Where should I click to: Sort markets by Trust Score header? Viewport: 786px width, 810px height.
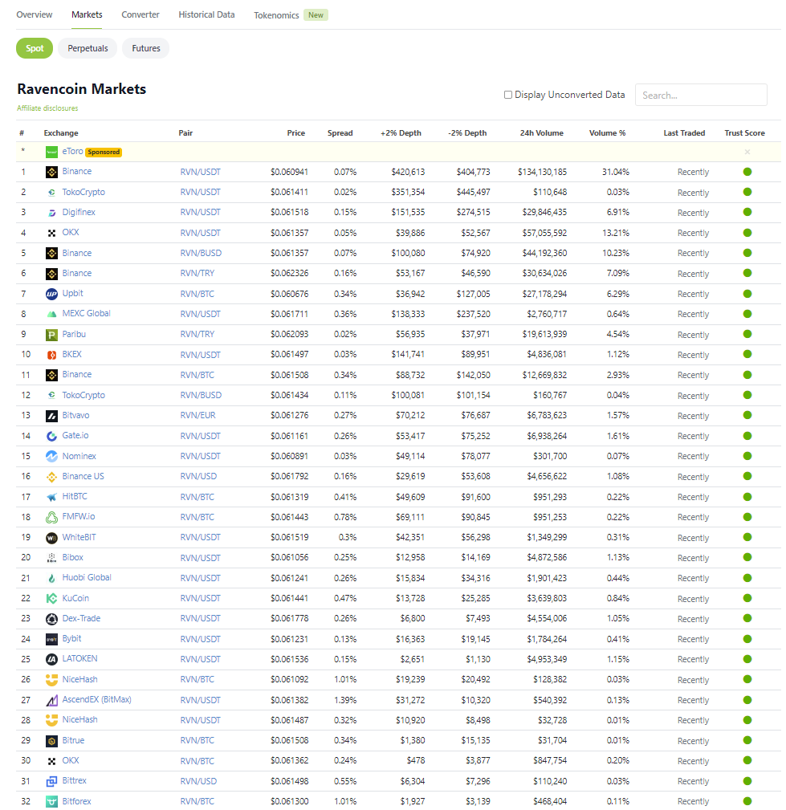pyautogui.click(x=744, y=133)
